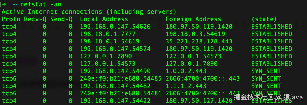Click the 'Send-Q' column header

click(x=61, y=19)
